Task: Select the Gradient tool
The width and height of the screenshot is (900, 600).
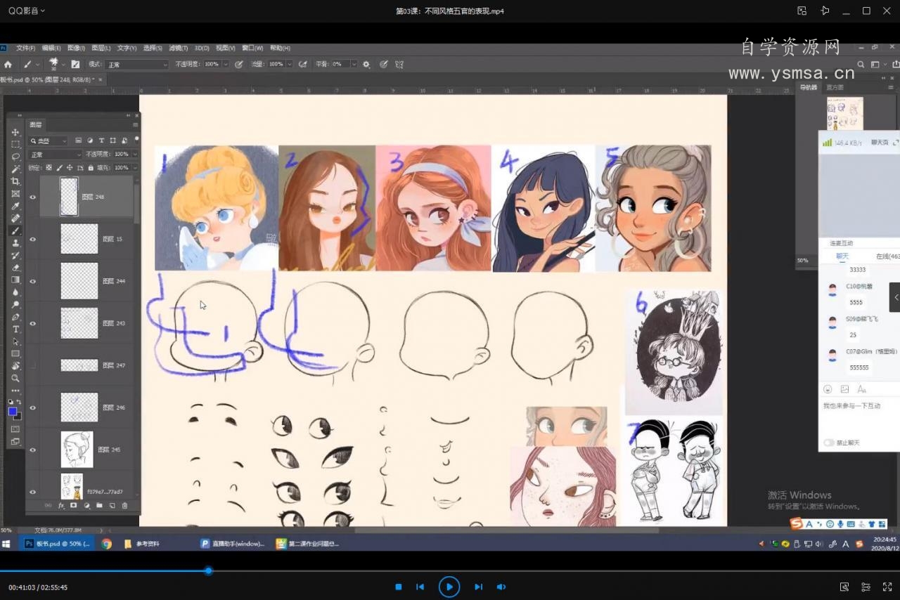Action: tap(15, 280)
